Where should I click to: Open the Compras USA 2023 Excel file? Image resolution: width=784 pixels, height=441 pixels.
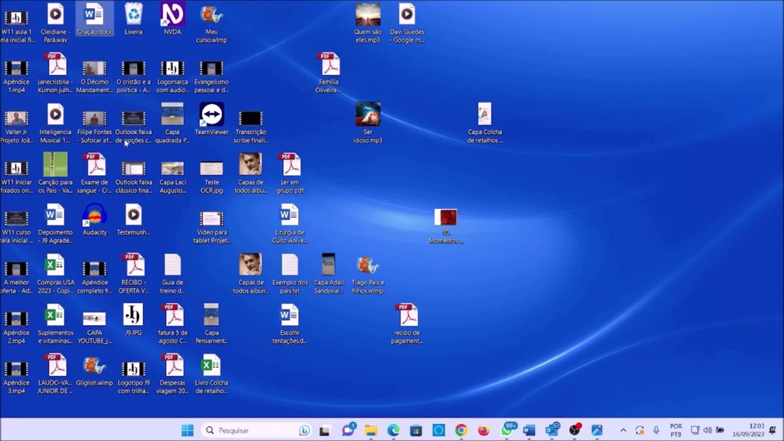(55, 274)
